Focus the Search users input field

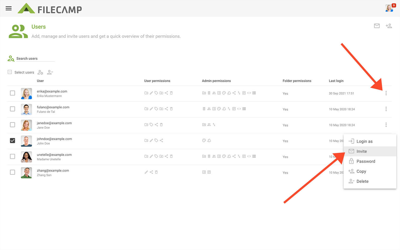tap(35, 59)
